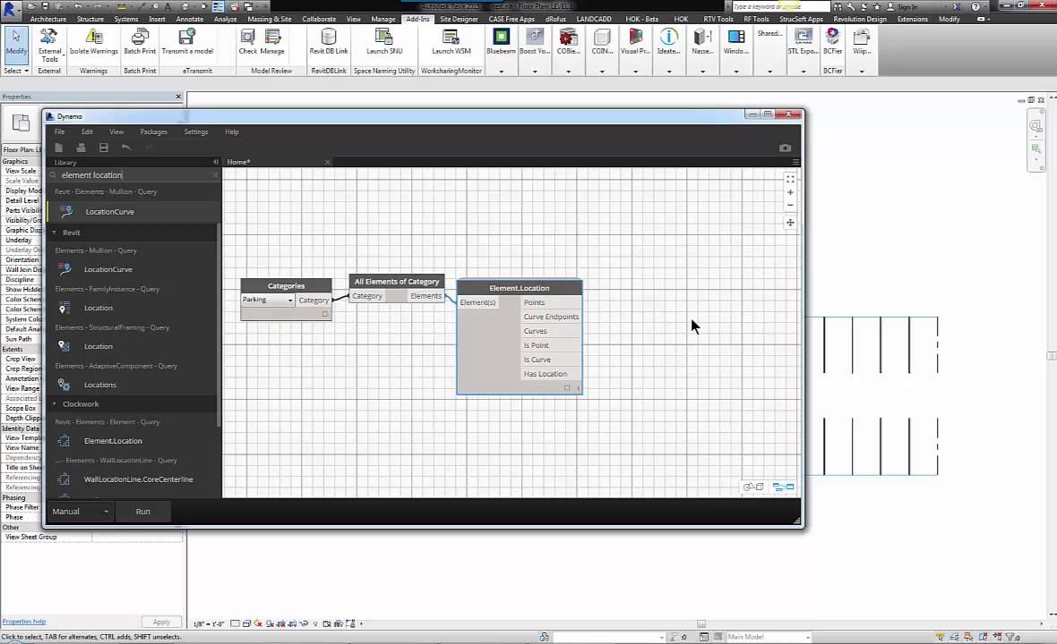The image size is (1057, 644).
Task: Switch to graph view toggle icon
Action: 783,487
